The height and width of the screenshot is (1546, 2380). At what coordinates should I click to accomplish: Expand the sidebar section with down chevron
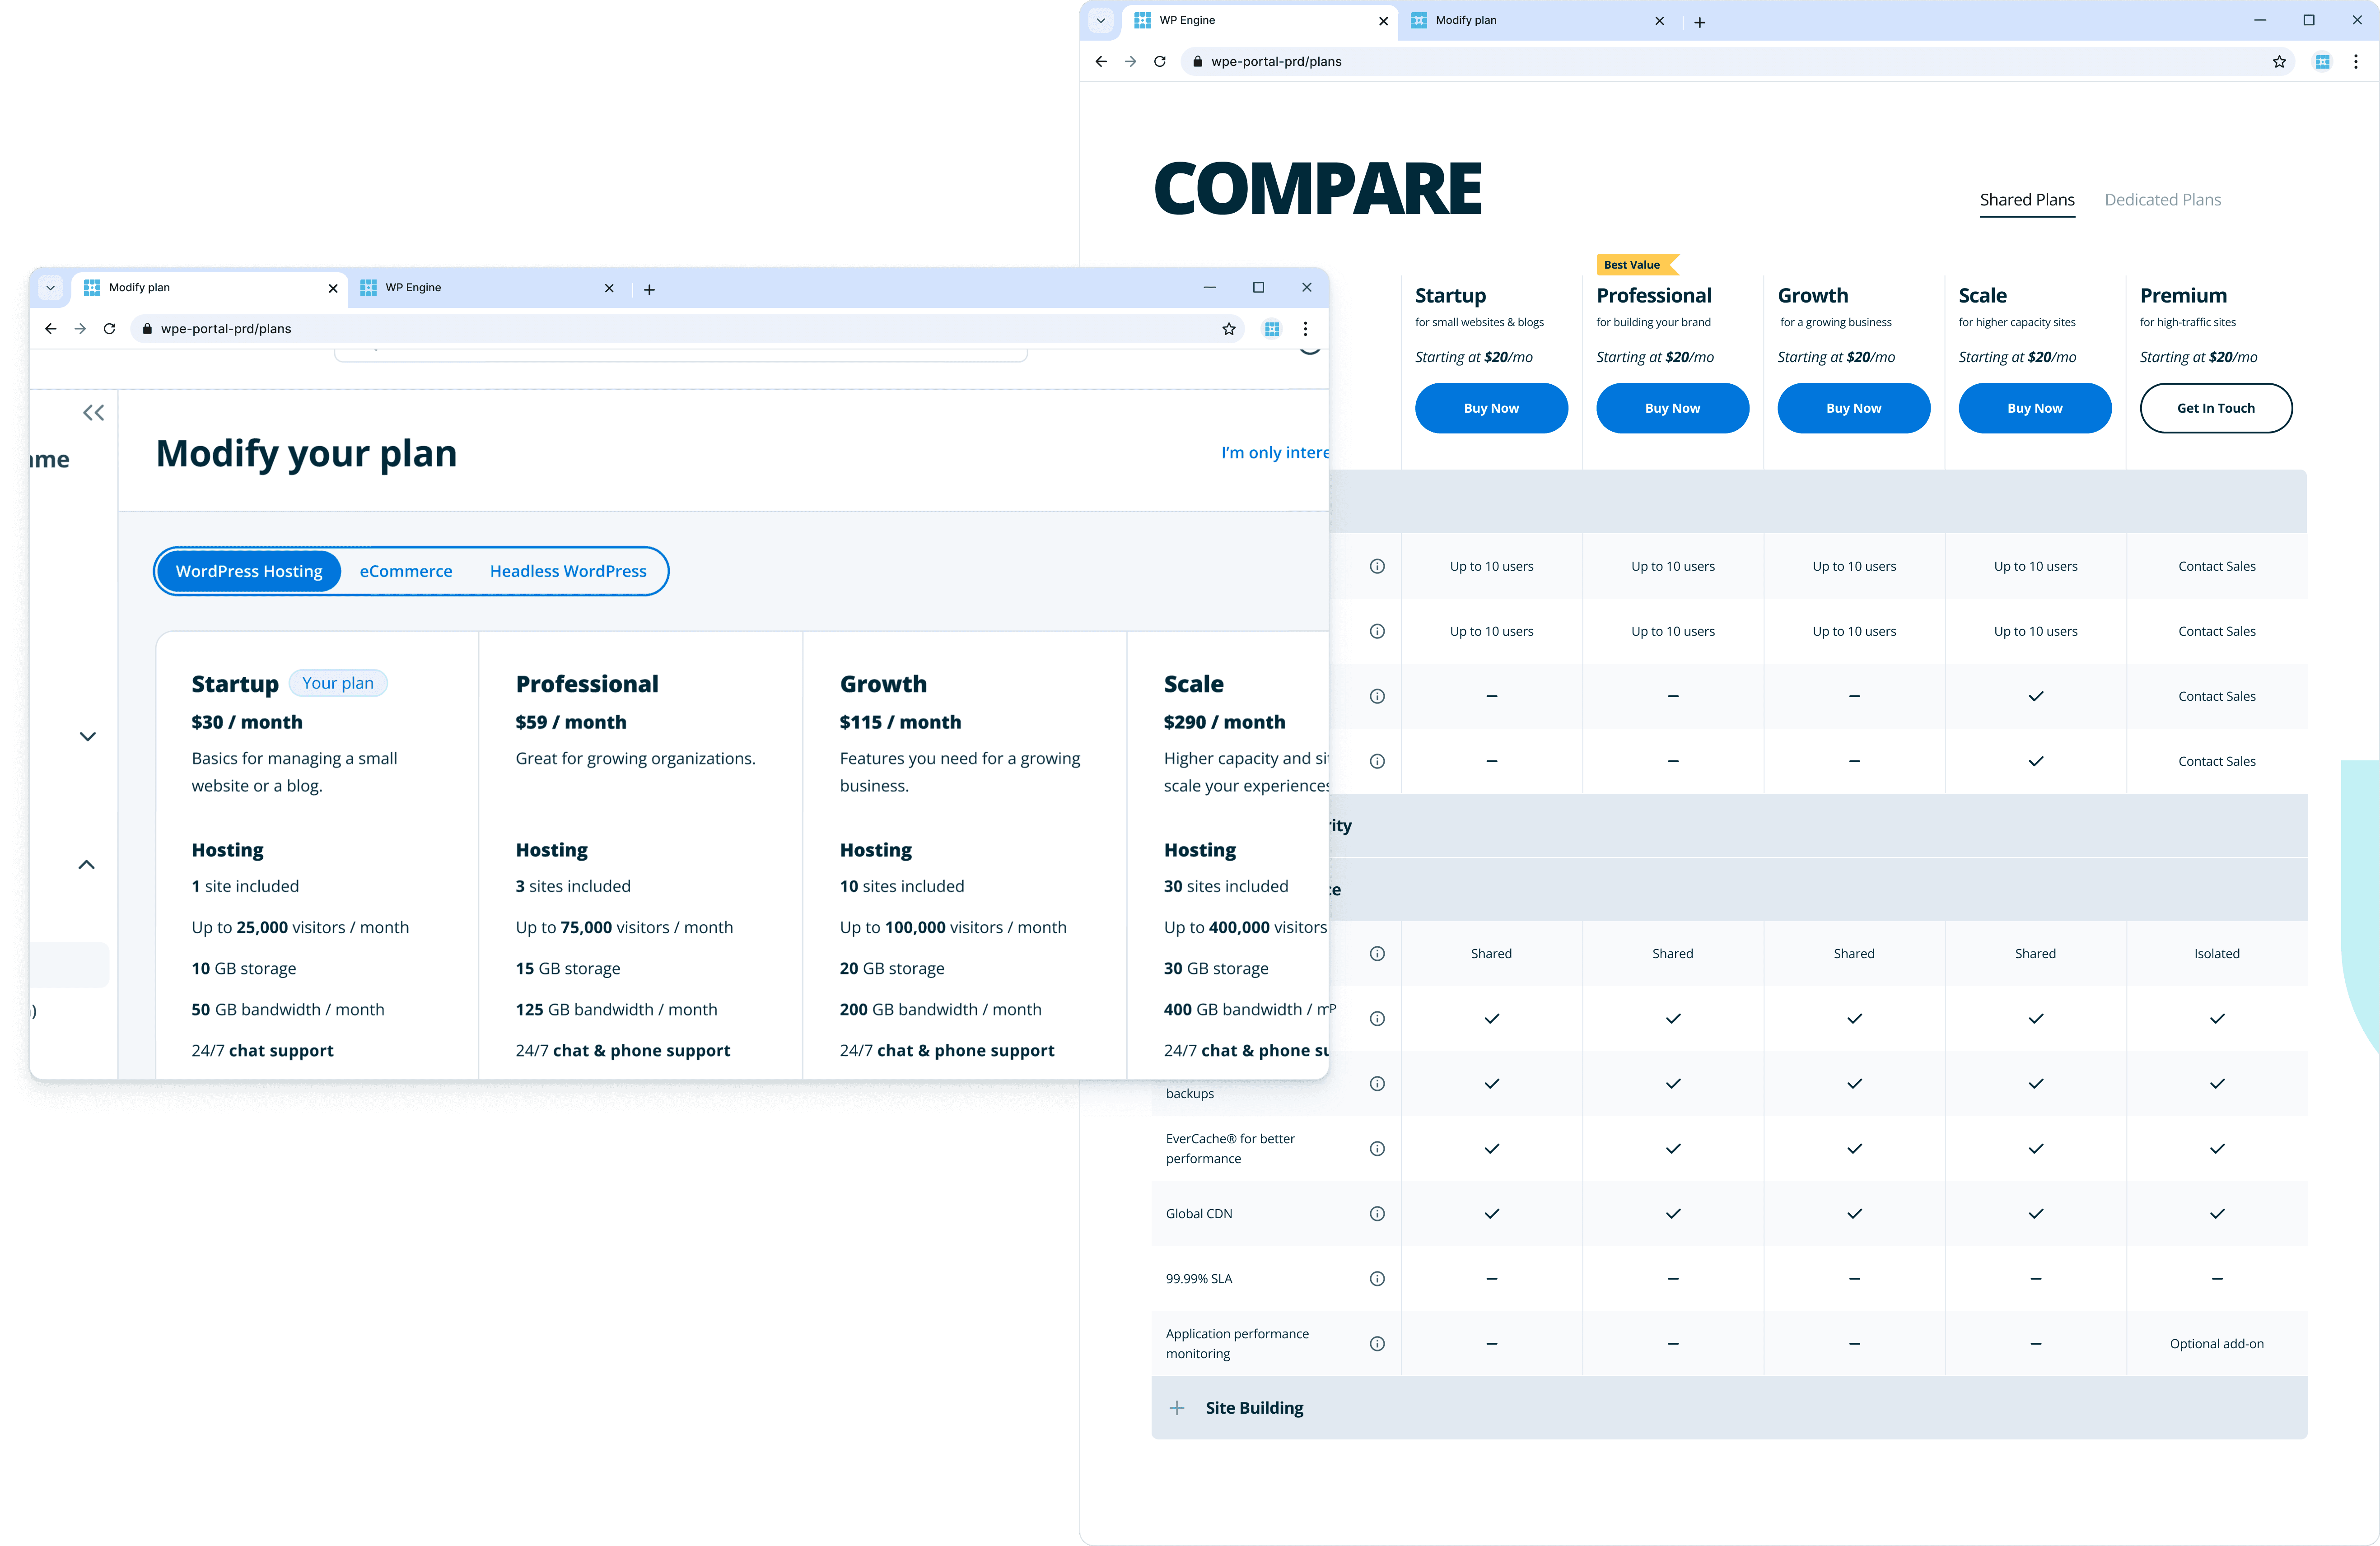pyautogui.click(x=88, y=736)
